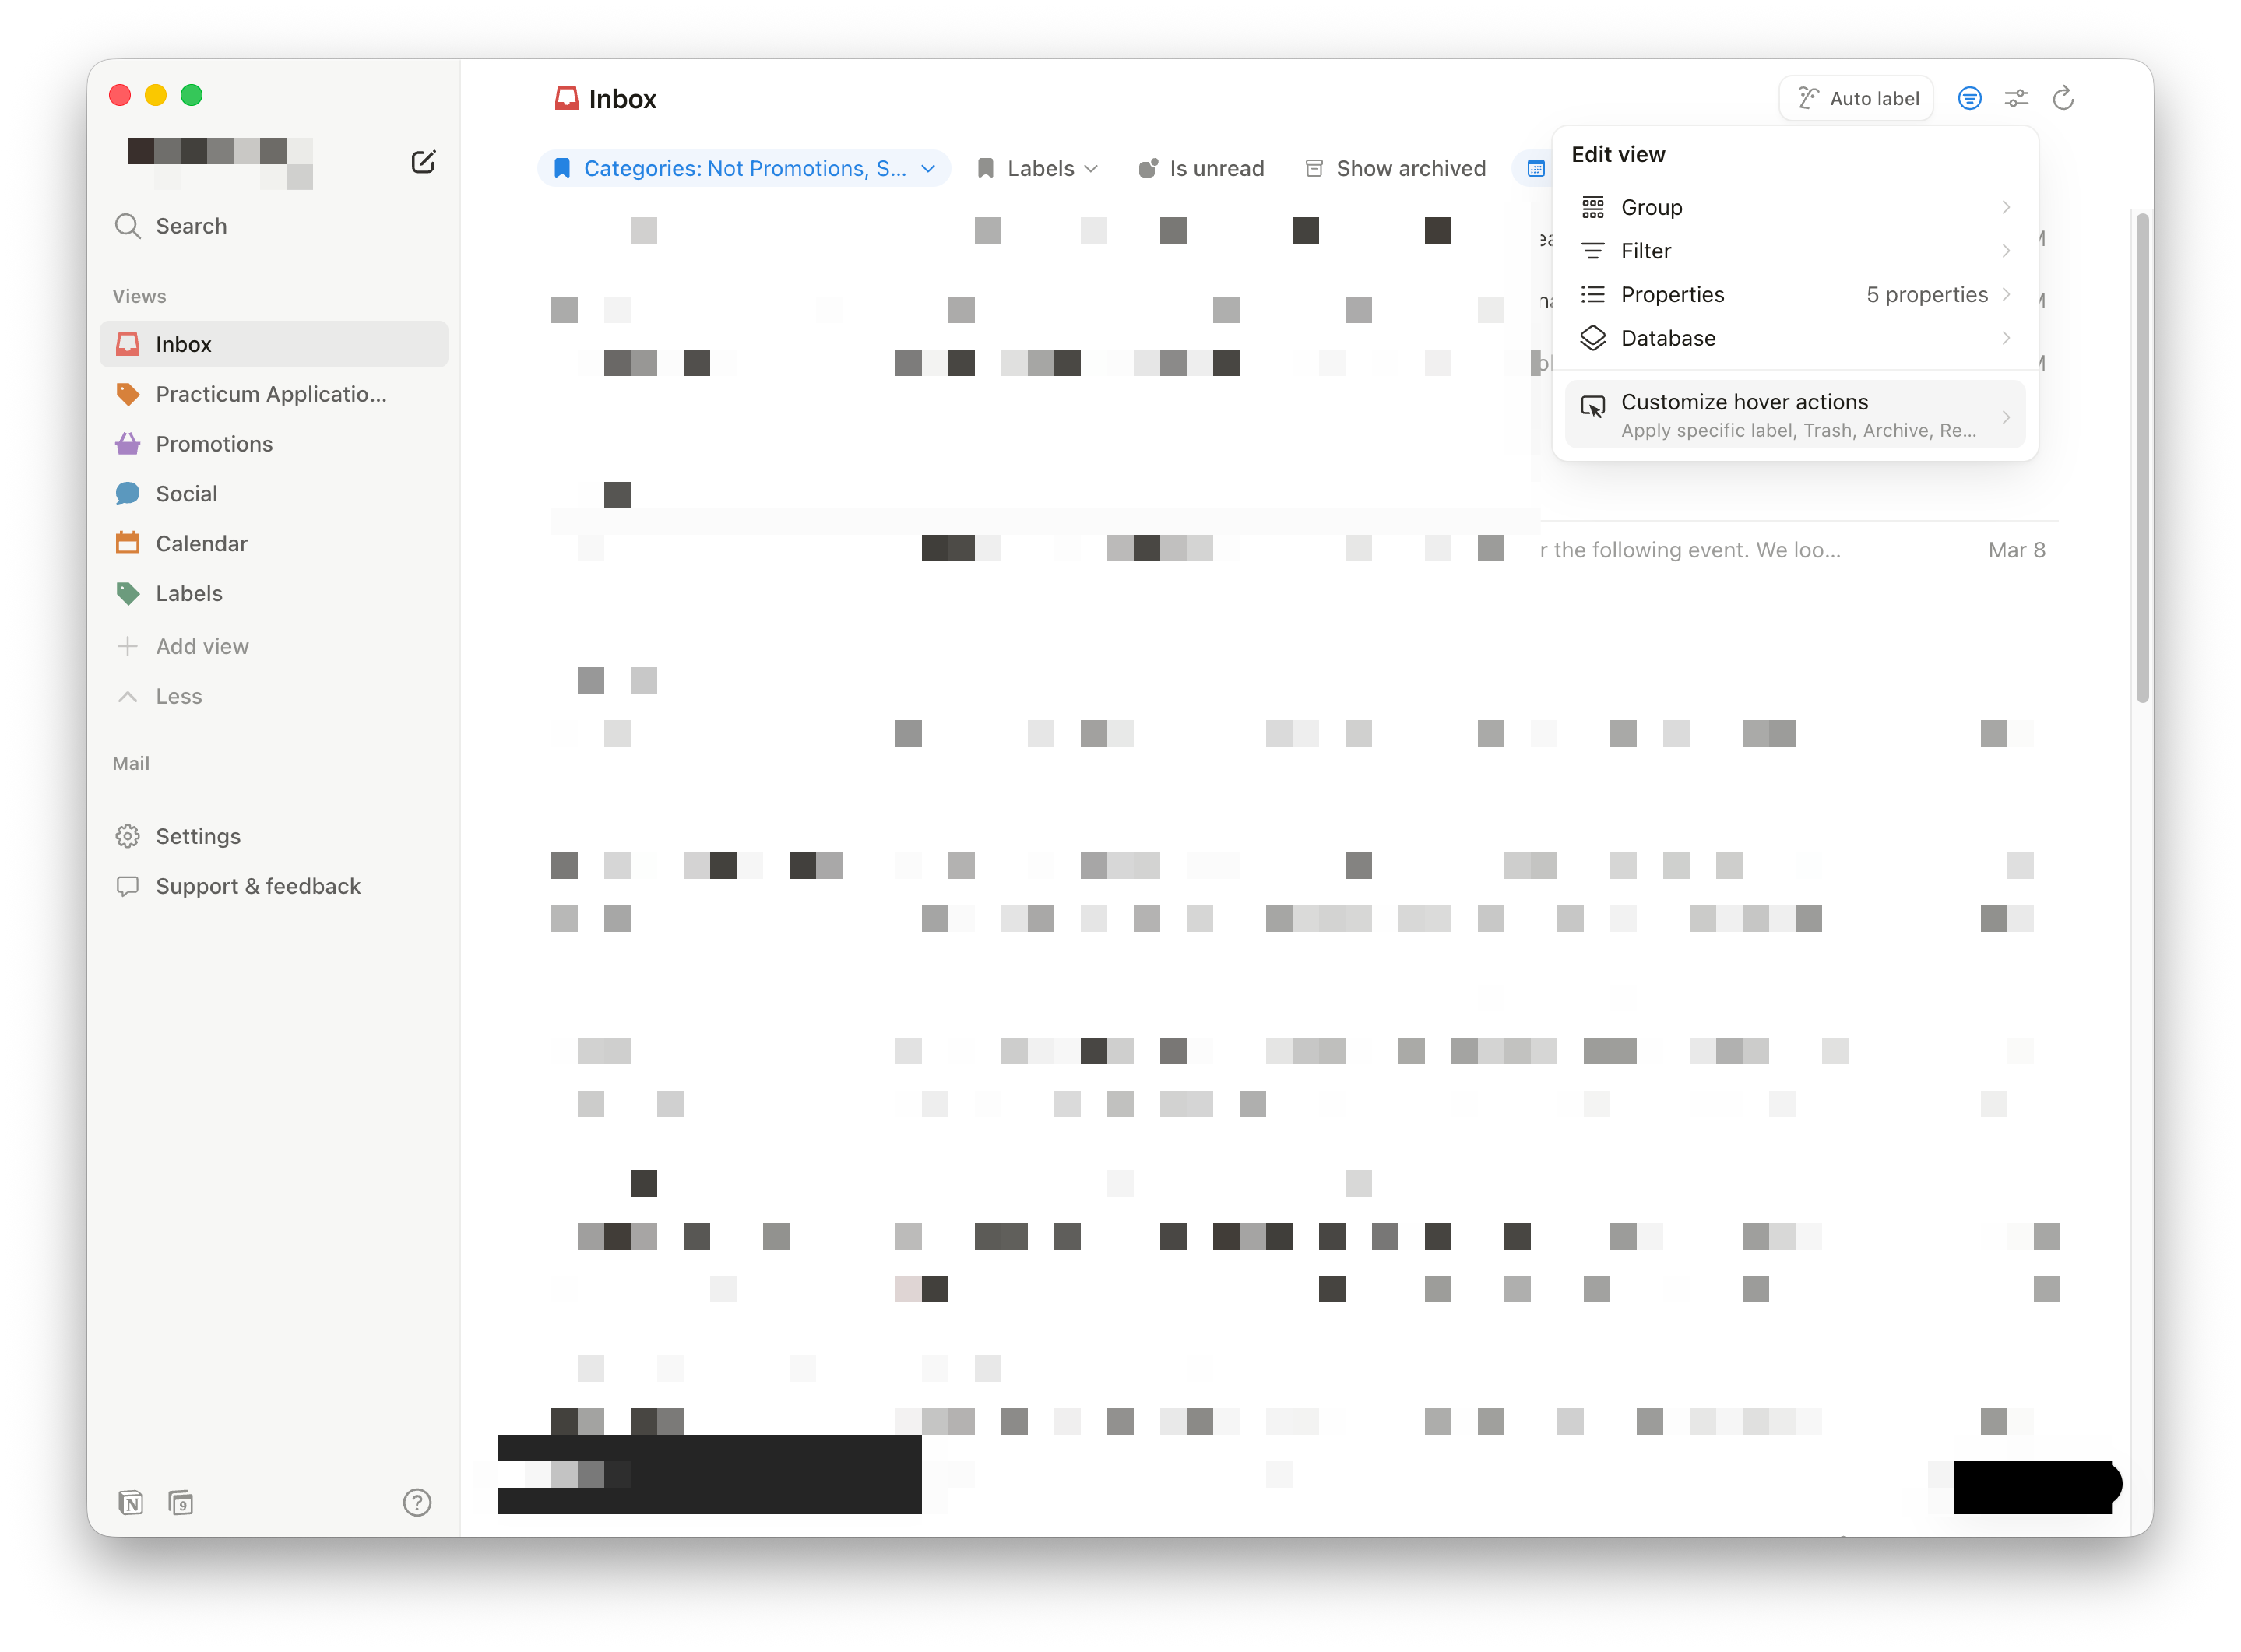Expand the Categories filter dropdown

744,169
